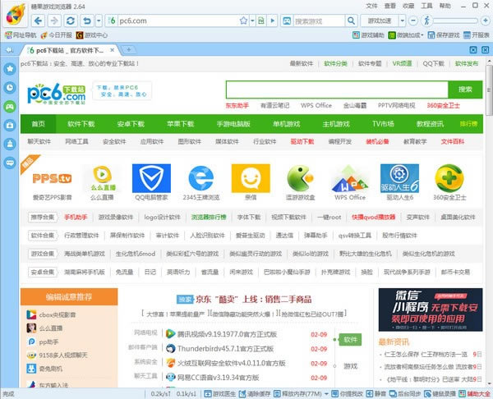The height and width of the screenshot is (399, 493).
Task: Click the cbox央视影音 recommendation
Action: (52, 314)
